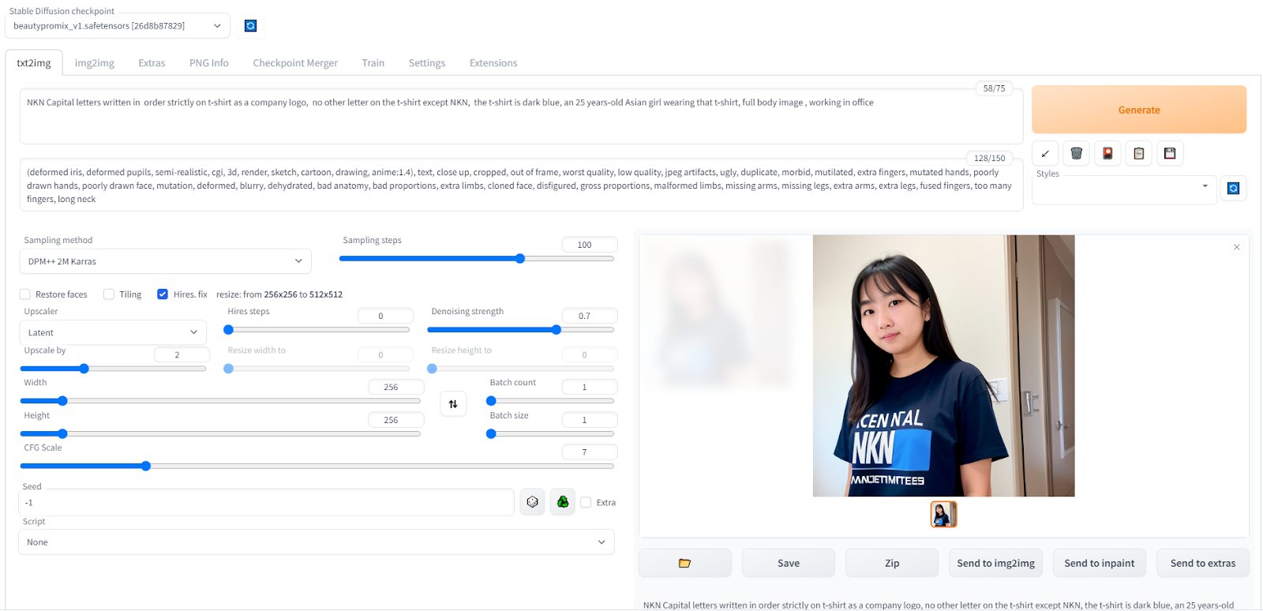Randomize seed with the dice icon
This screenshot has width=1263, height=611.
click(x=533, y=502)
